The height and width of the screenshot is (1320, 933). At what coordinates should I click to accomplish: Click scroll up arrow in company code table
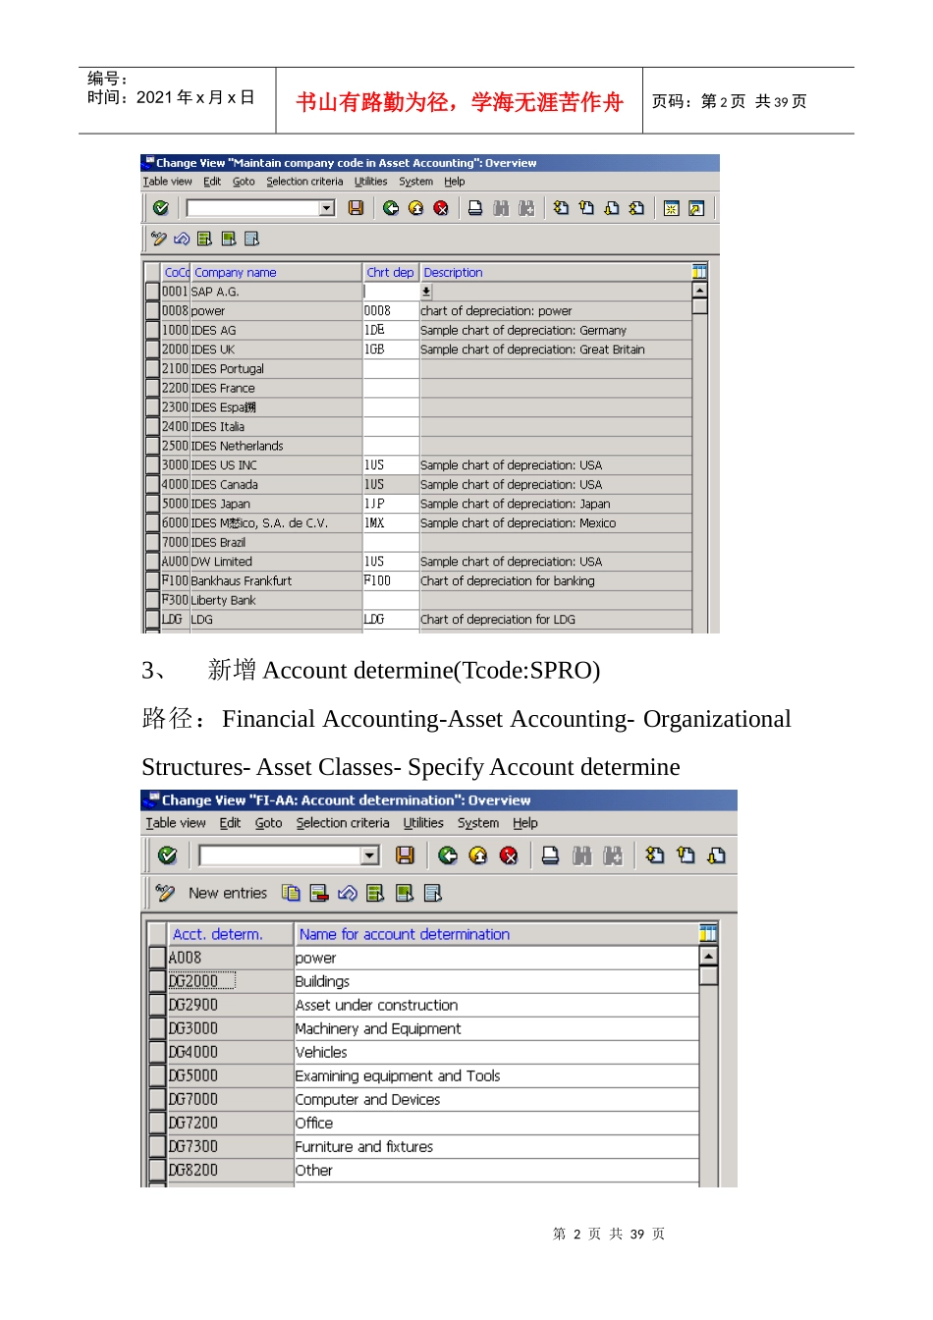[x=699, y=290]
